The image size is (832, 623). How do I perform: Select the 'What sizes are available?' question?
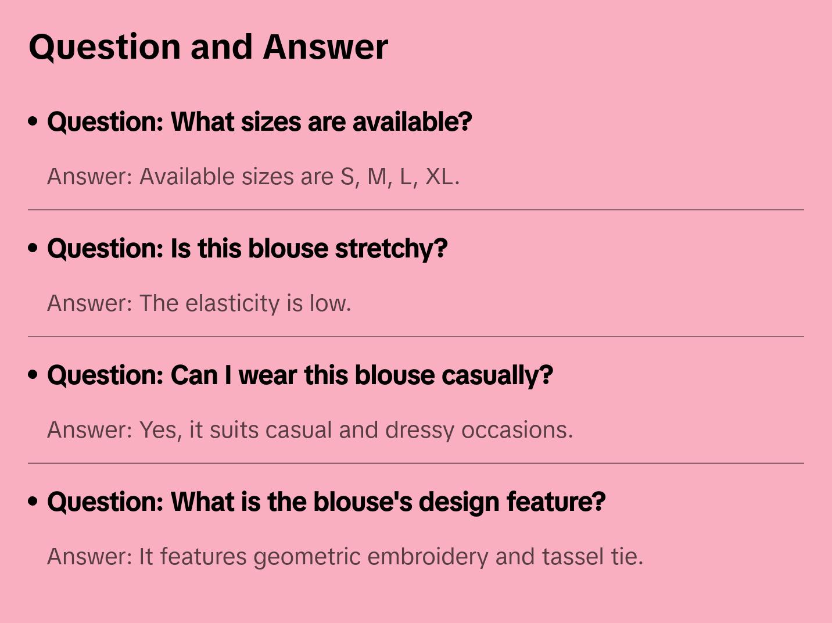pyautogui.click(x=260, y=121)
